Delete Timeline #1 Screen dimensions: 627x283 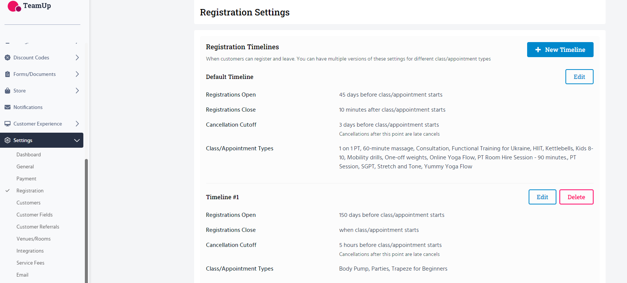click(x=576, y=197)
